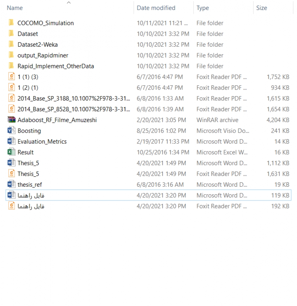Screen dimensions: 297x306
Task: Select the file named 1 (1) (3)
Action: click(28, 77)
